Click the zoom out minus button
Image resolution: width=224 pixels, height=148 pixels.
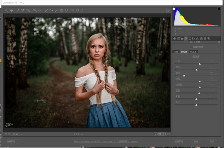tap(6, 134)
